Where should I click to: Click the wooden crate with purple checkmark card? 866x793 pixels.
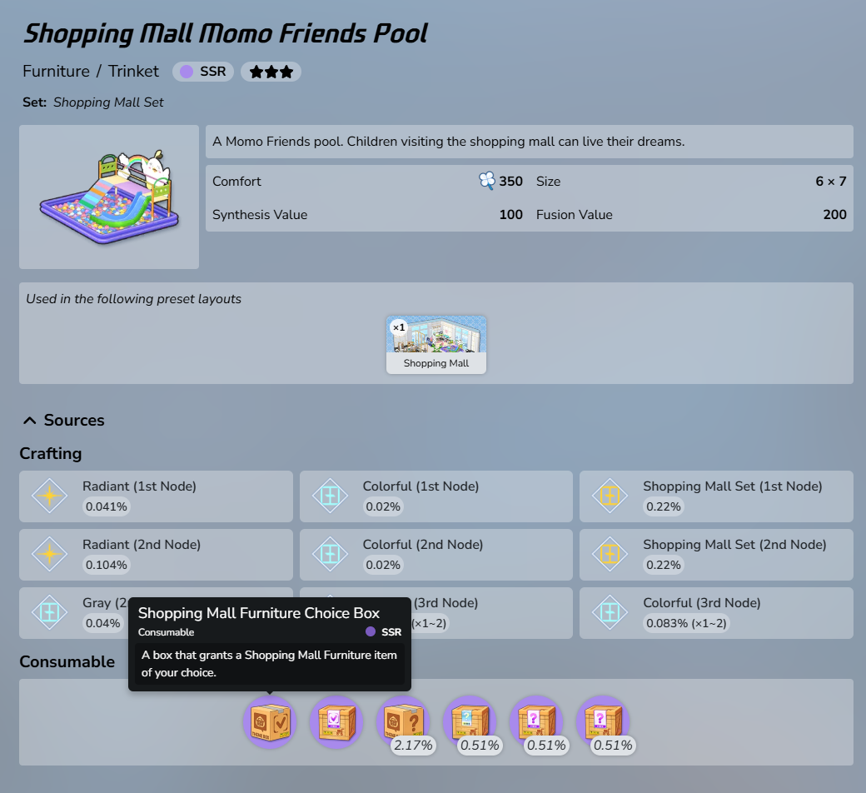point(336,721)
